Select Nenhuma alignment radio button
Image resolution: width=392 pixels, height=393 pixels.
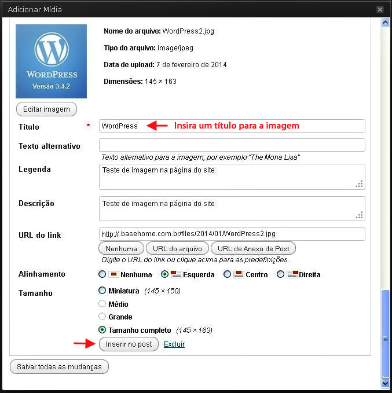pos(102,274)
